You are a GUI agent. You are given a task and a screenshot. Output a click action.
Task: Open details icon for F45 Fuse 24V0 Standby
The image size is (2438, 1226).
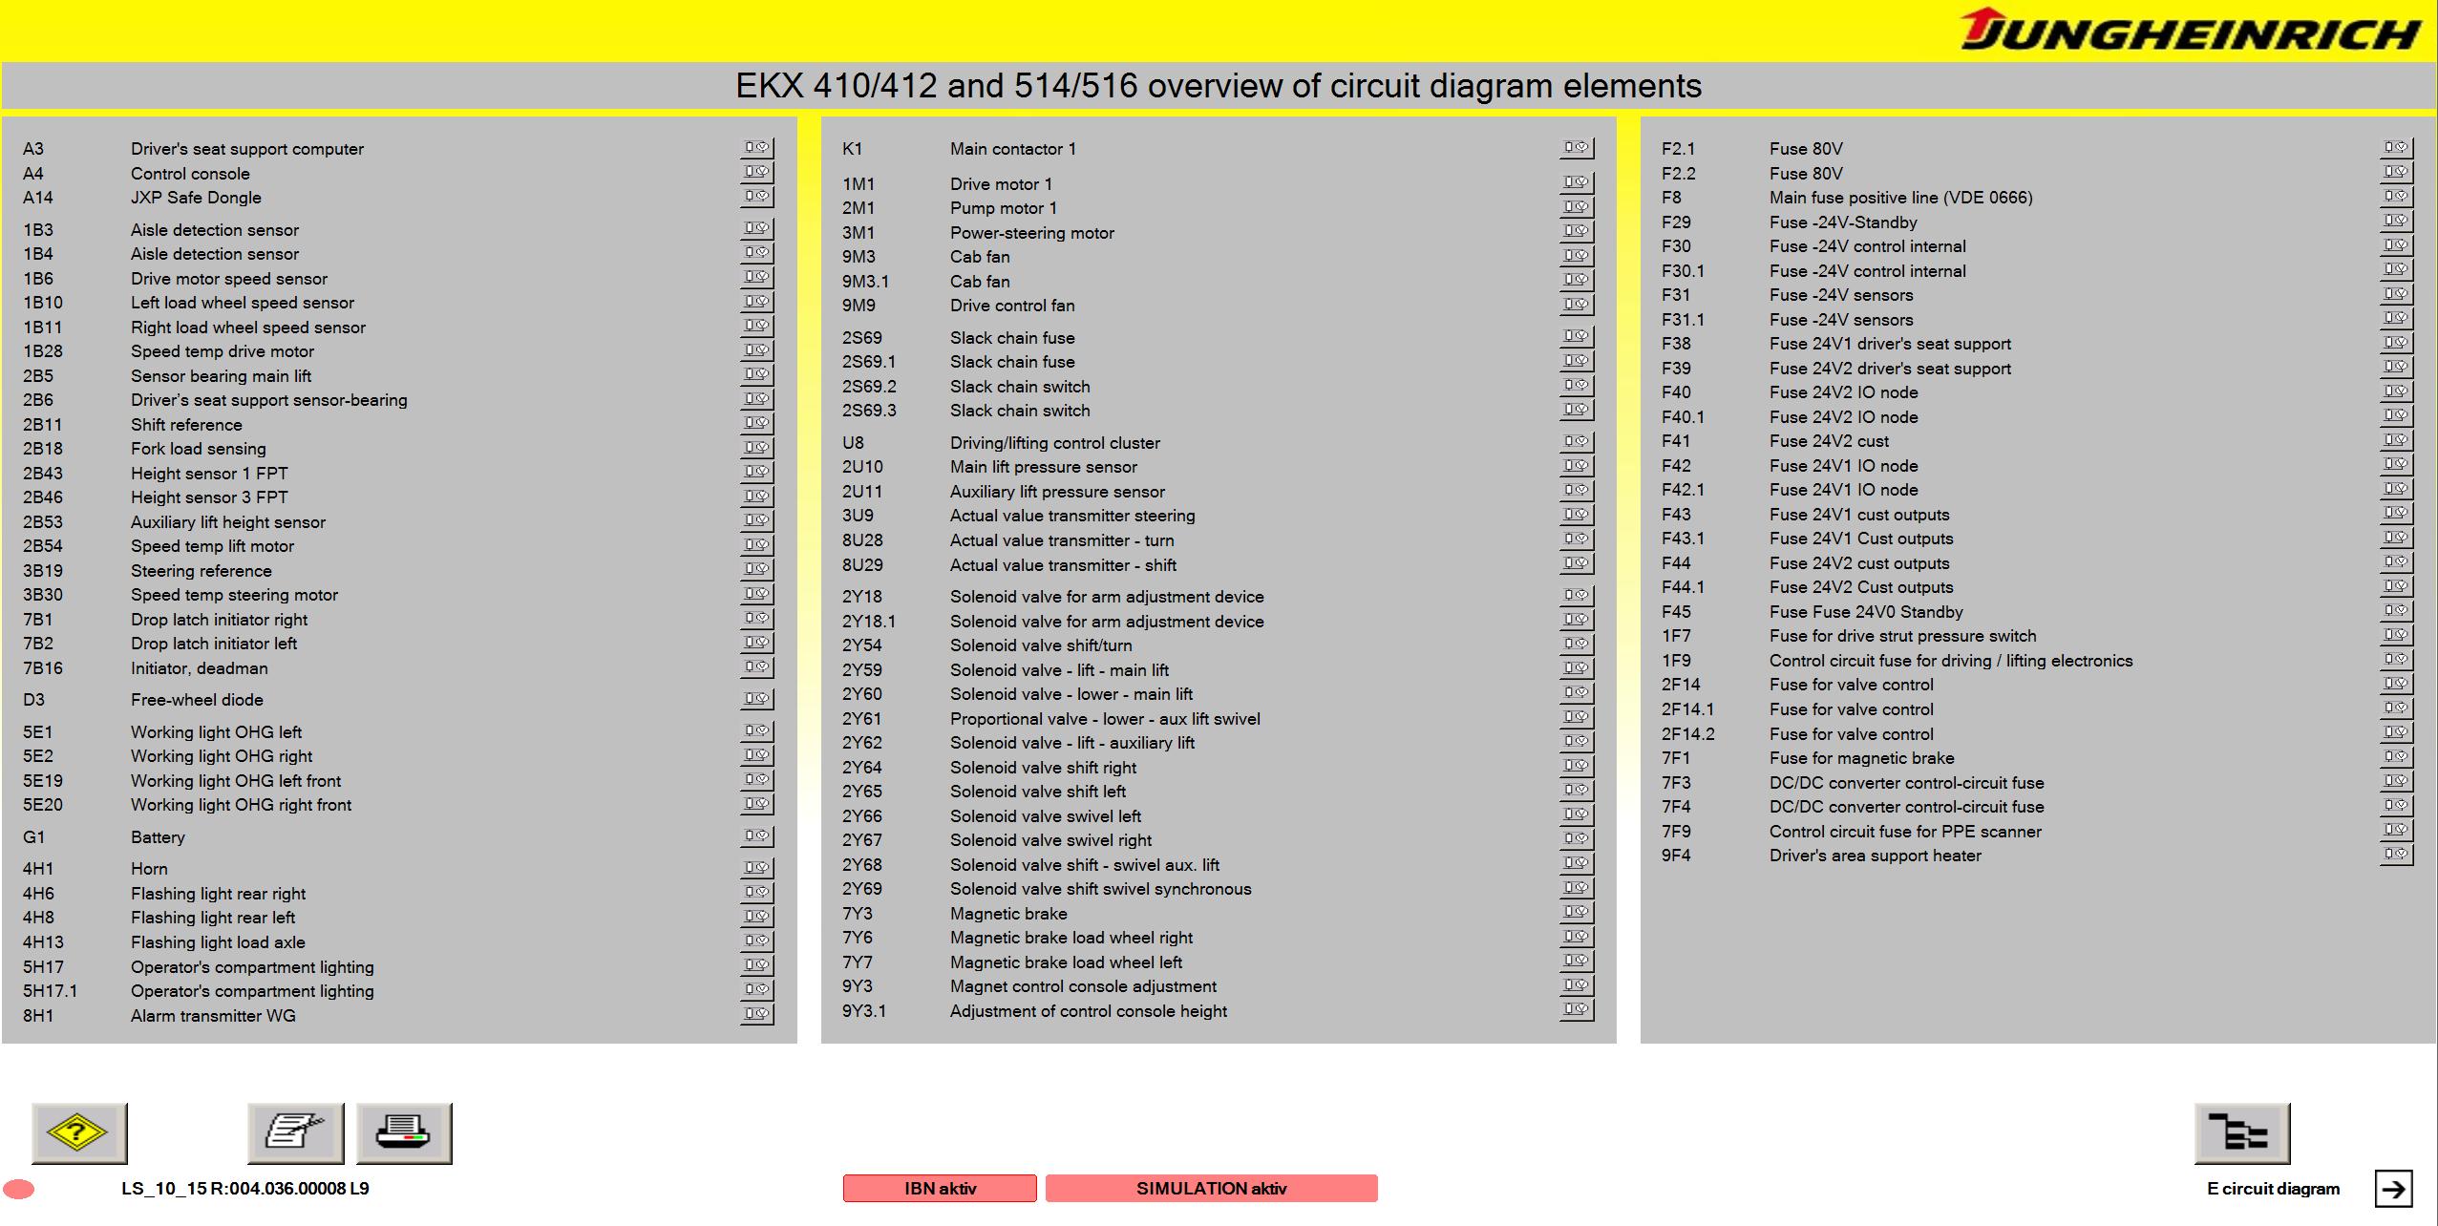point(2396,611)
